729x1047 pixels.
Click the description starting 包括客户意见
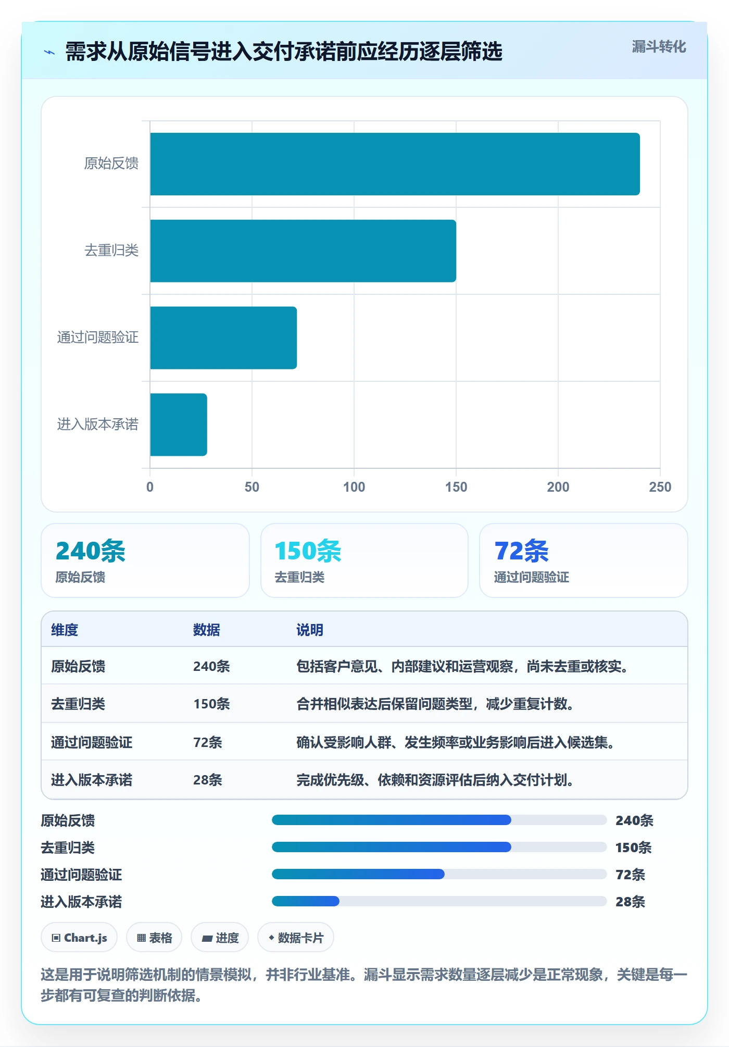[462, 666]
